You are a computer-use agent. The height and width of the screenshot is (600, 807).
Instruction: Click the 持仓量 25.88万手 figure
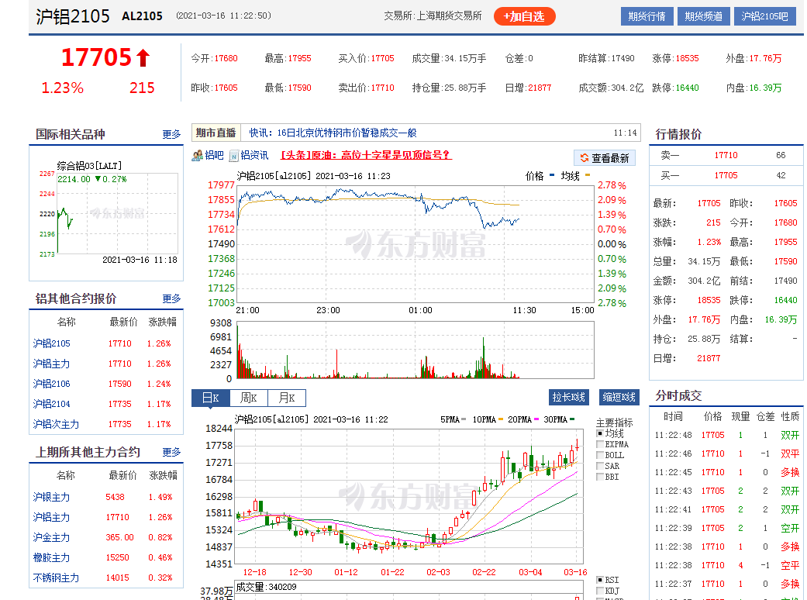pos(465,88)
